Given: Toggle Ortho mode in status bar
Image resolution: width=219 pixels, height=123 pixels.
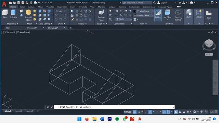Looking at the screenshot, I should tap(146, 112).
